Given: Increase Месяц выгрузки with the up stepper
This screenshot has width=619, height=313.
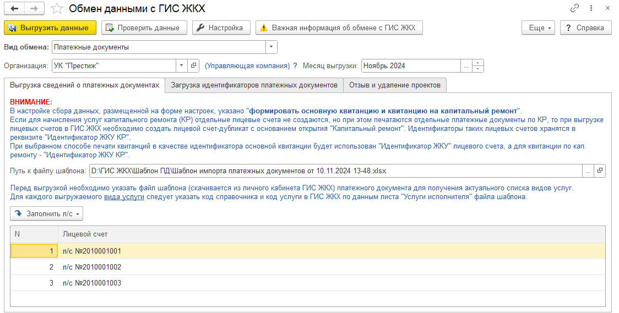Looking at the screenshot, I should pos(478,63).
